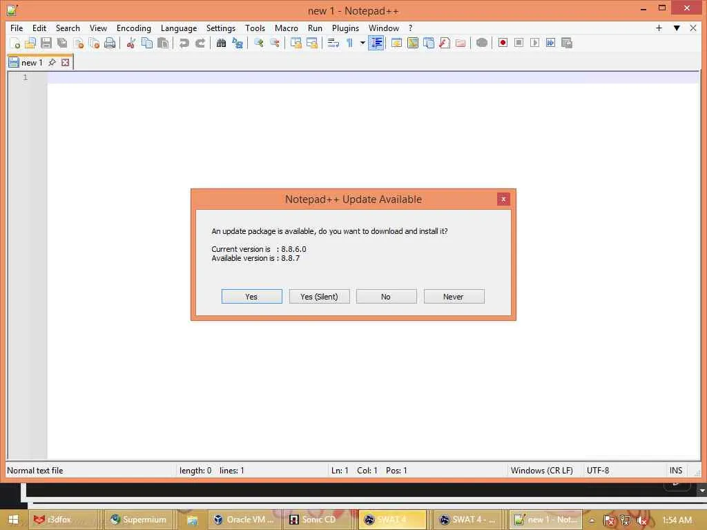Open the Run menu
The image size is (707, 530).
tap(315, 28)
